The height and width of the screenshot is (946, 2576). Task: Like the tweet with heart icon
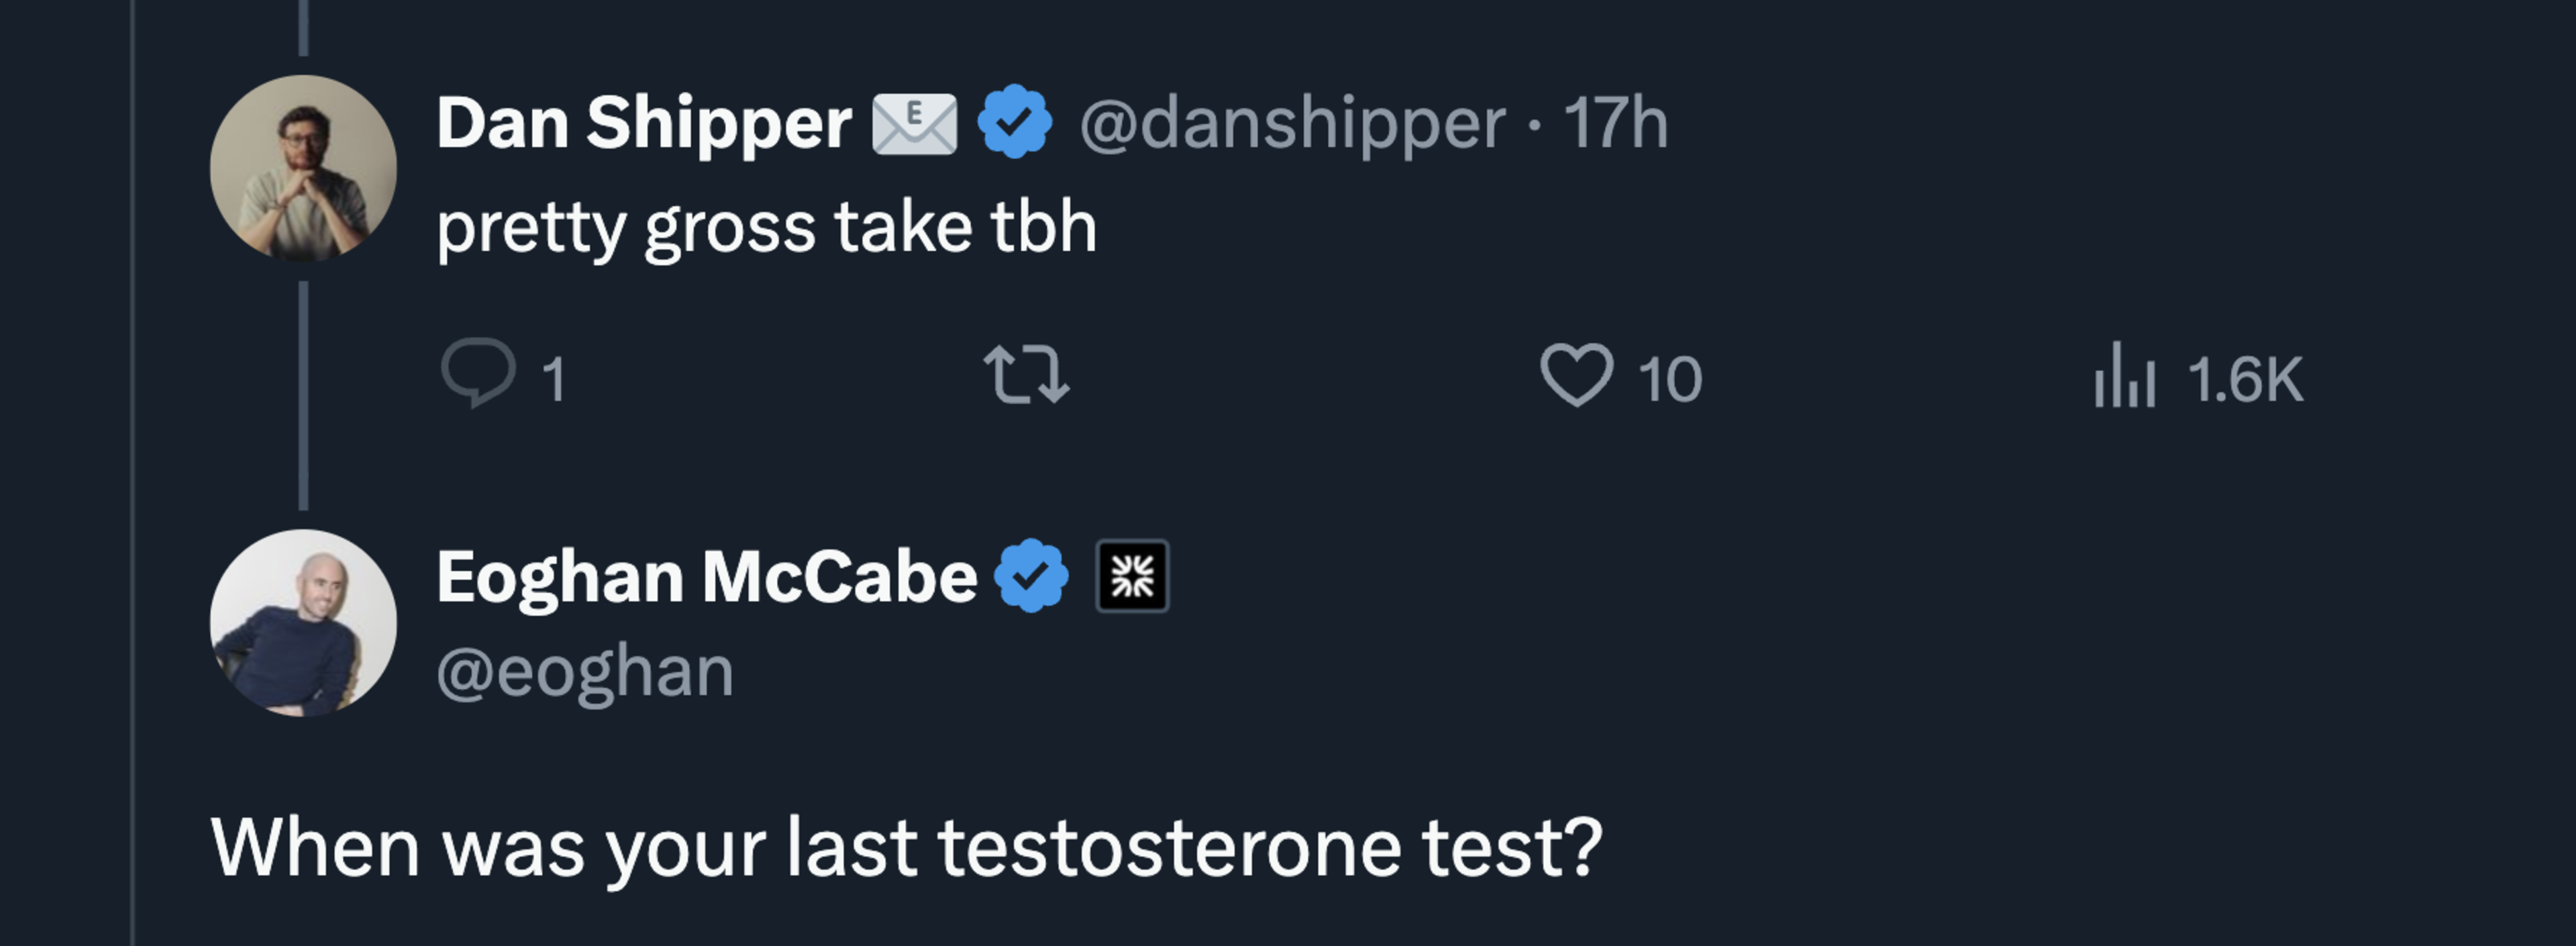coord(1576,375)
